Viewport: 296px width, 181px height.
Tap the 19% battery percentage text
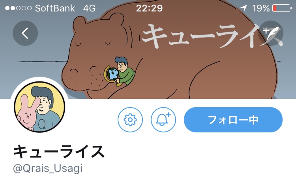(x=261, y=8)
